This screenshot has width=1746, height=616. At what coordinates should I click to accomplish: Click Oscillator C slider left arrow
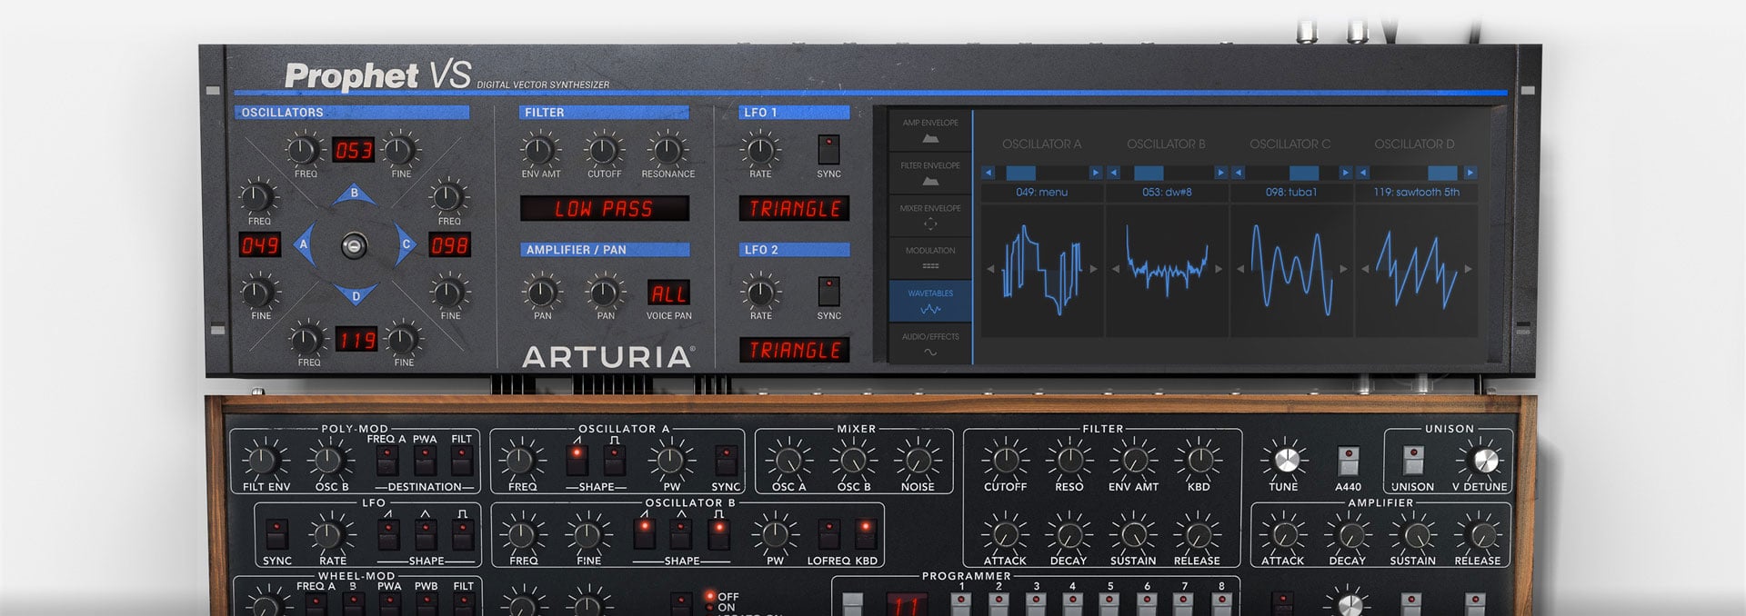click(x=1238, y=173)
